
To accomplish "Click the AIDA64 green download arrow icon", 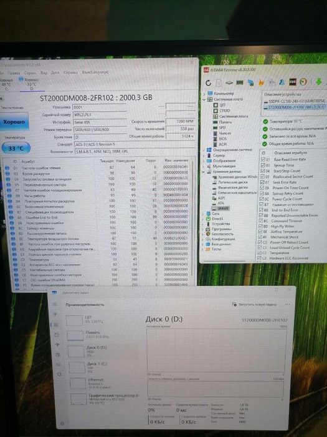I will (x=319, y=82).
